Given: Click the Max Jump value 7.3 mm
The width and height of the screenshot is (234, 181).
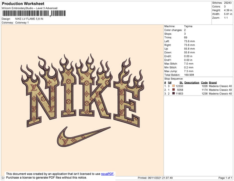Looking at the screenshot, I should point(189,71).
